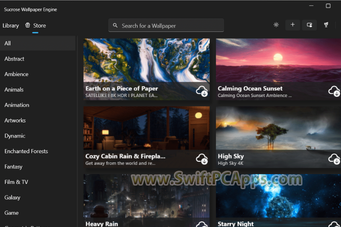Download Cozy Cabin Rain & Fireplace wallpaper
The width and height of the screenshot is (341, 227).
202,159
